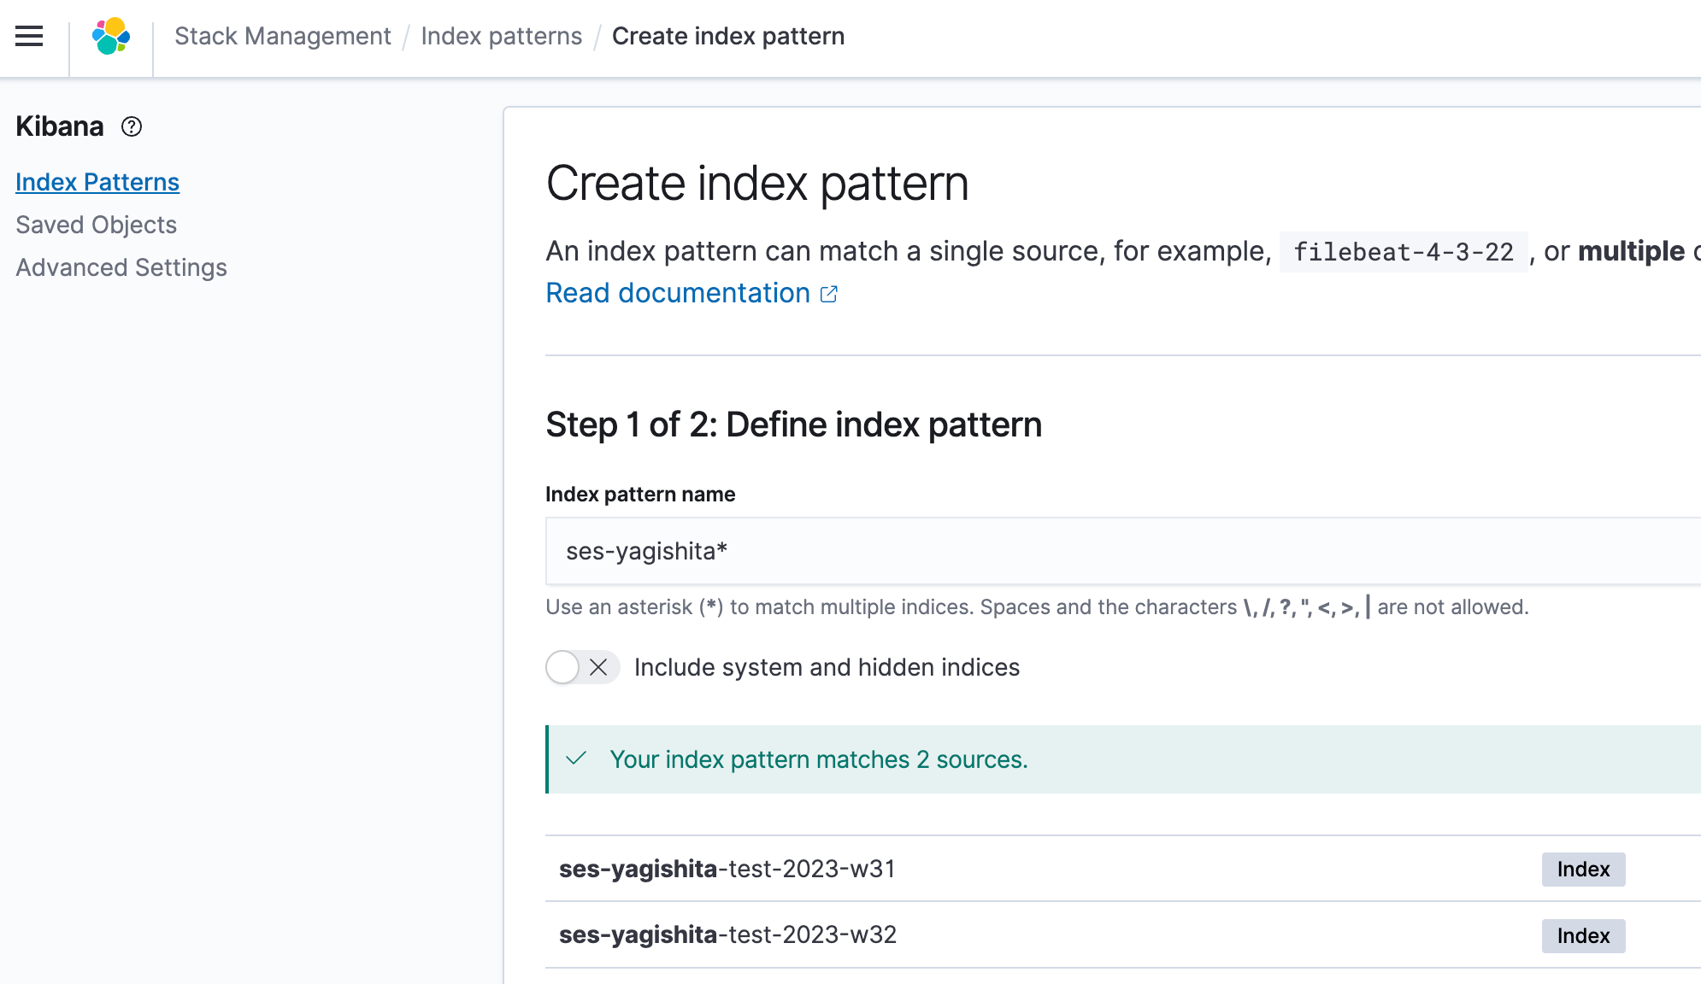Focus the Index pattern name field

[x=1123, y=551]
